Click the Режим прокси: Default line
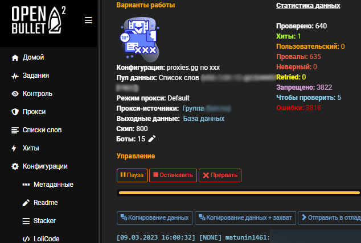This screenshot has height=243, width=361. [x=153, y=98]
